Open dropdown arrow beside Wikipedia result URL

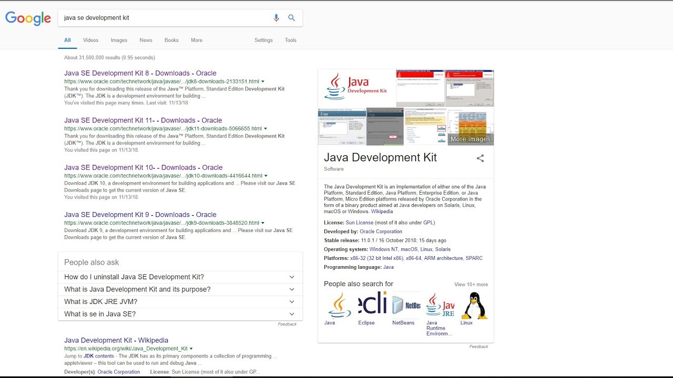coord(191,349)
